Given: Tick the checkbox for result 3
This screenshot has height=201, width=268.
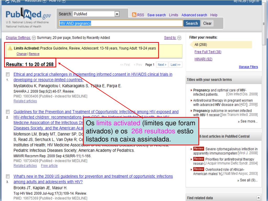Looking at the screenshot, I should (8, 176).
